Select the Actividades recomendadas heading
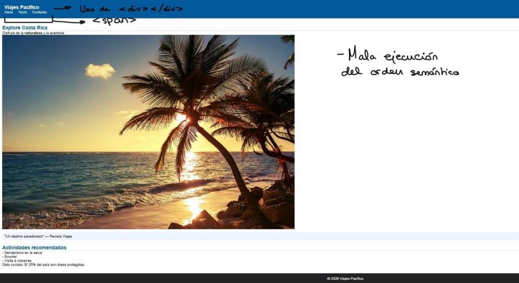519x283 pixels. tap(34, 247)
